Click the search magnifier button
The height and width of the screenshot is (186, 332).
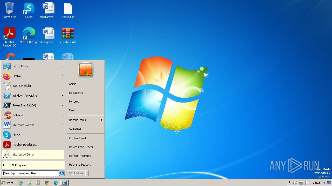pyautogui.click(x=62, y=173)
